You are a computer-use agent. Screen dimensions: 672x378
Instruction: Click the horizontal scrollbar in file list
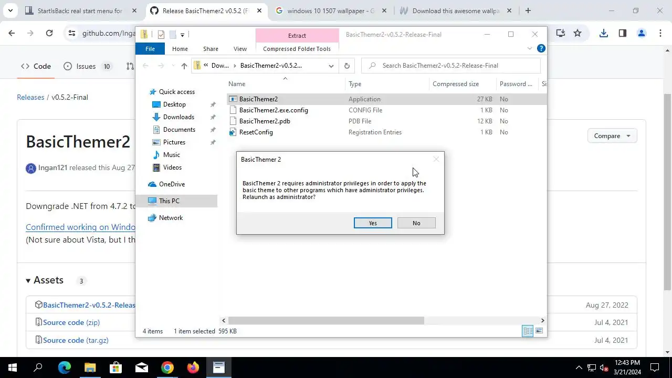click(326, 320)
